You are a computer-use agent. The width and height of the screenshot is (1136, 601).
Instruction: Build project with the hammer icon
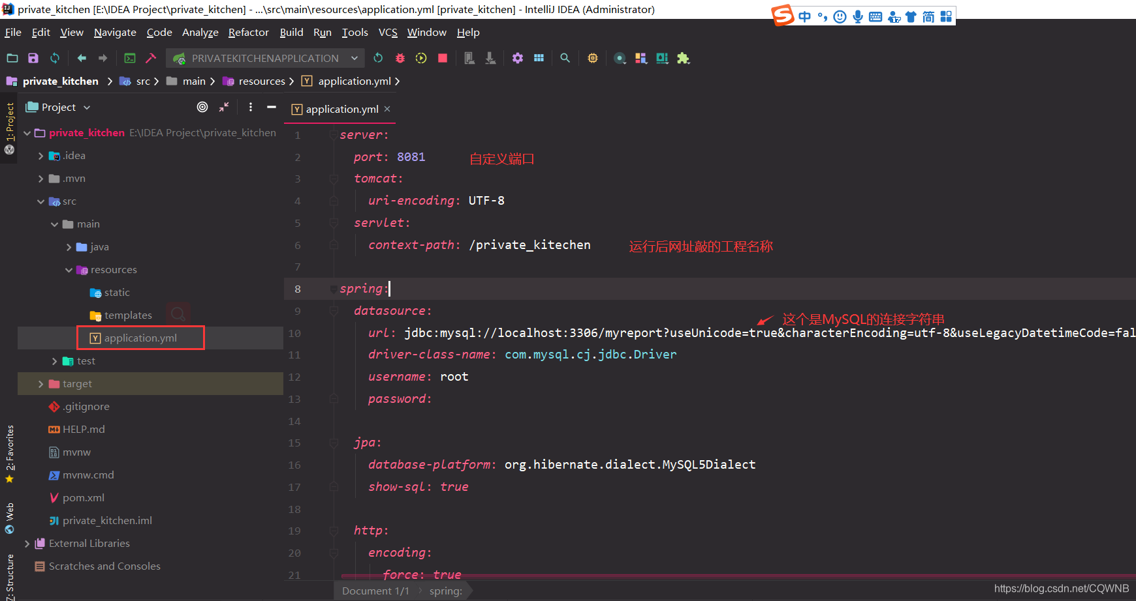[x=151, y=58]
